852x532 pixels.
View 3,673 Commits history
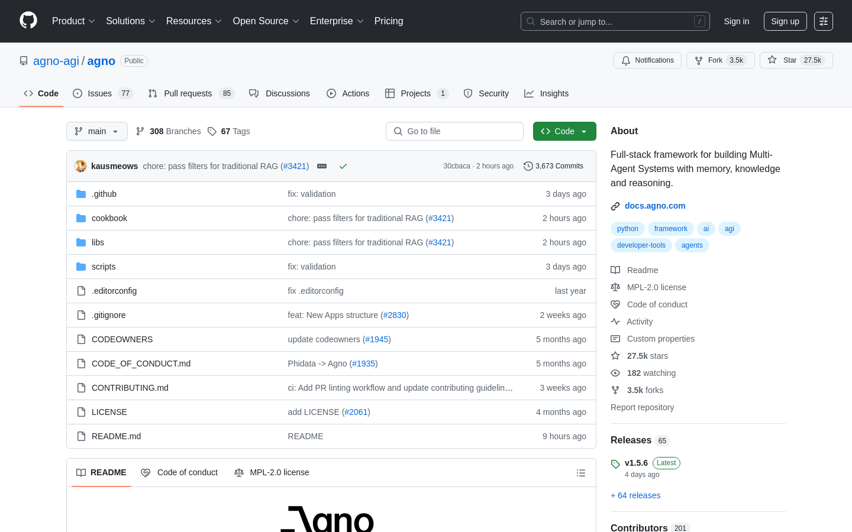pos(554,166)
